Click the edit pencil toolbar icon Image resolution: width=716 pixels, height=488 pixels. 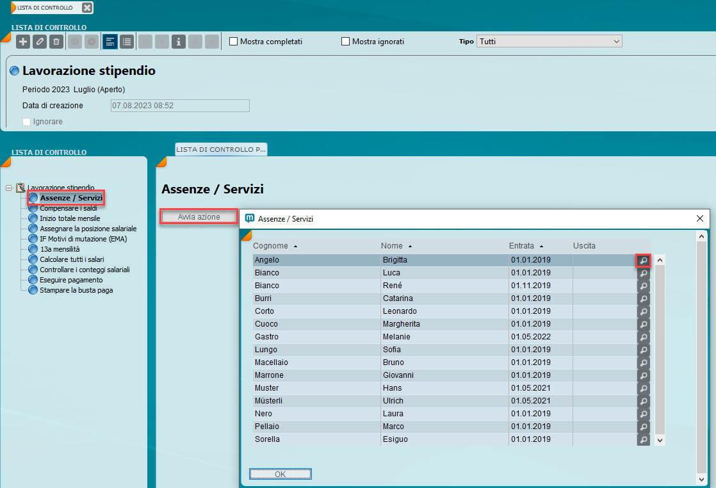(x=40, y=42)
